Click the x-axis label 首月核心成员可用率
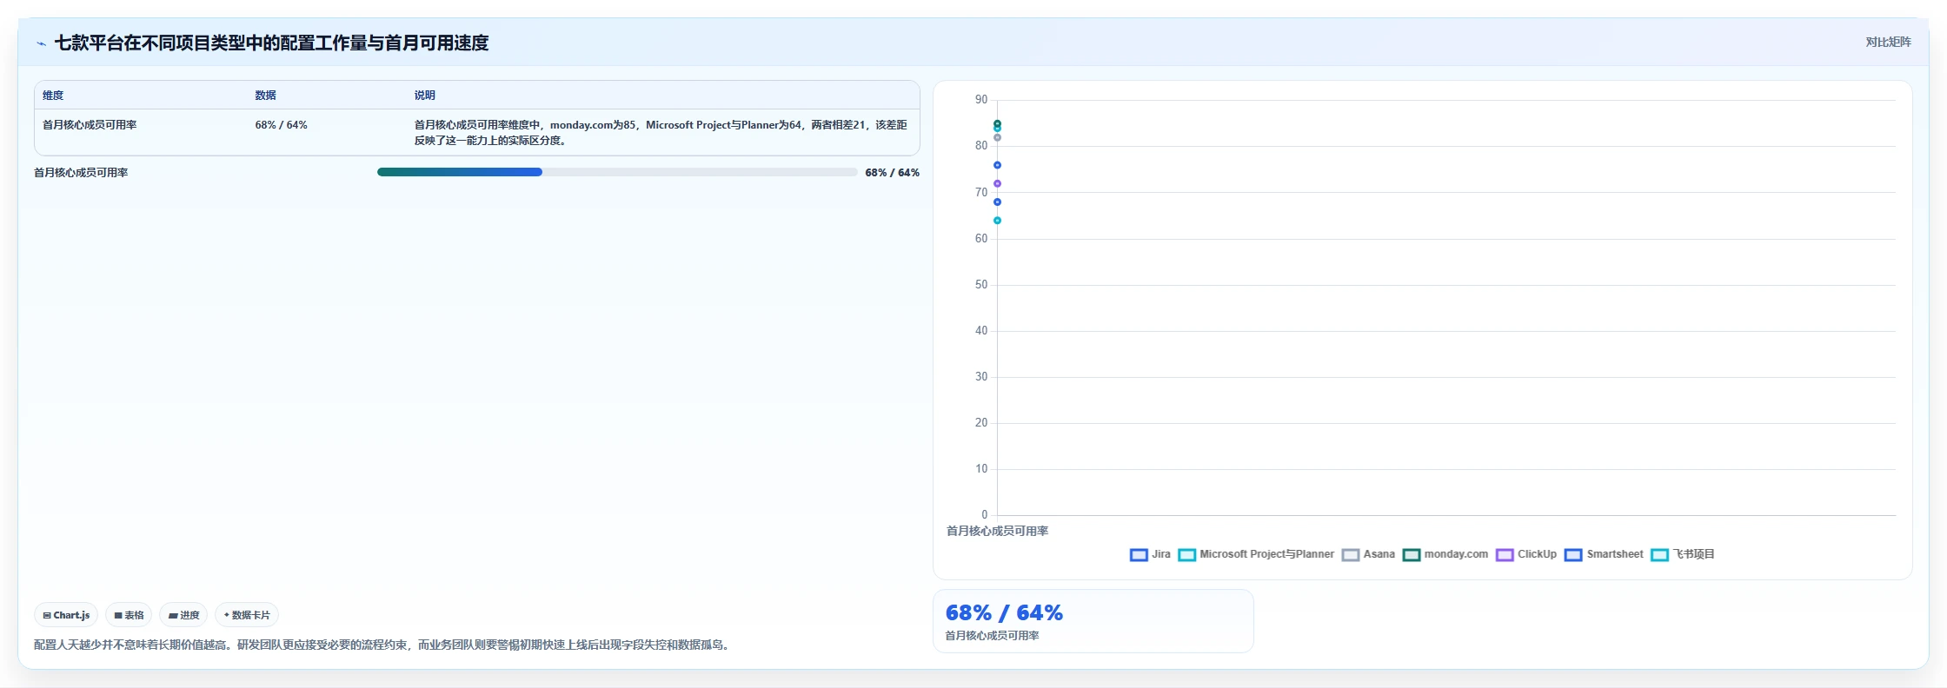Image resolution: width=1947 pixels, height=688 pixels. [997, 531]
